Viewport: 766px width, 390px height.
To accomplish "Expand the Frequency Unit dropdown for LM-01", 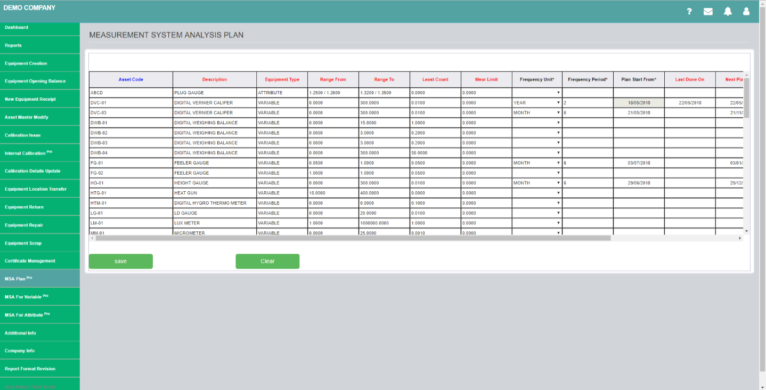I will click(x=557, y=223).
